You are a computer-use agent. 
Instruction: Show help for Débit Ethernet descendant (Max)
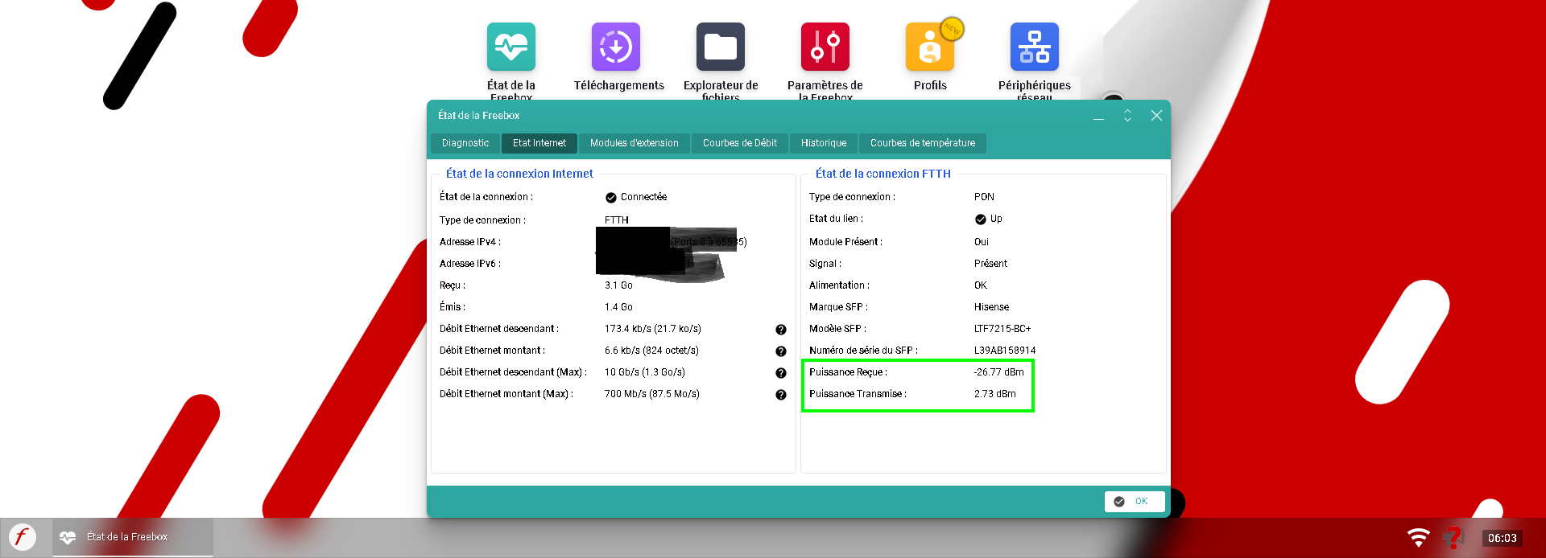click(780, 373)
